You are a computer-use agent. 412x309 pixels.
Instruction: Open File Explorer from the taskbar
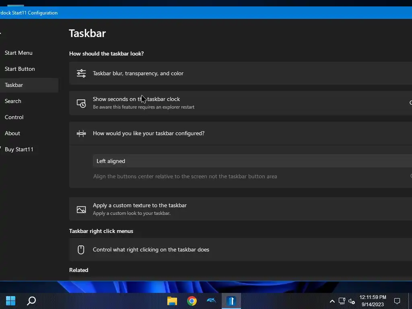(172, 301)
